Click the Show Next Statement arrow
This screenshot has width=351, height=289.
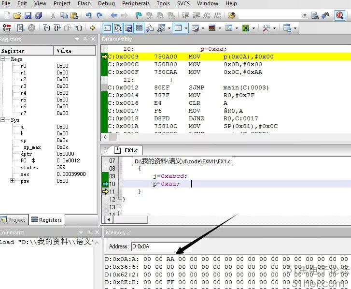(92, 28)
